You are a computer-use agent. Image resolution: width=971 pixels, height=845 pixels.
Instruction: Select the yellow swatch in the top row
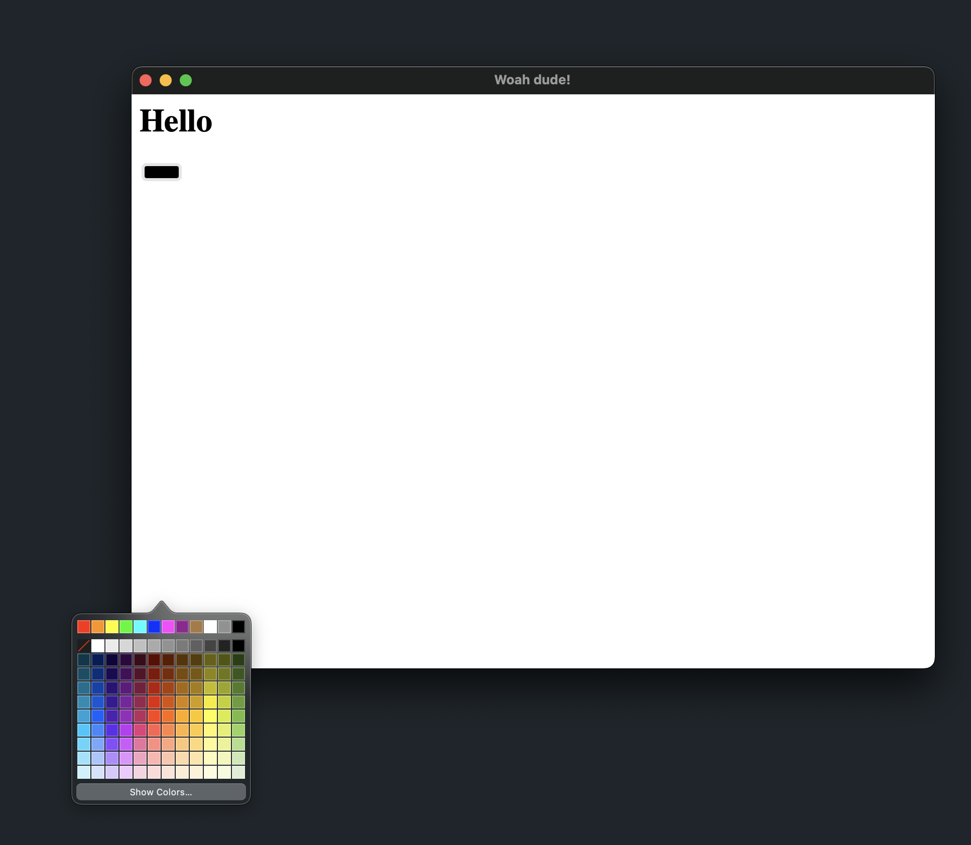(x=112, y=627)
